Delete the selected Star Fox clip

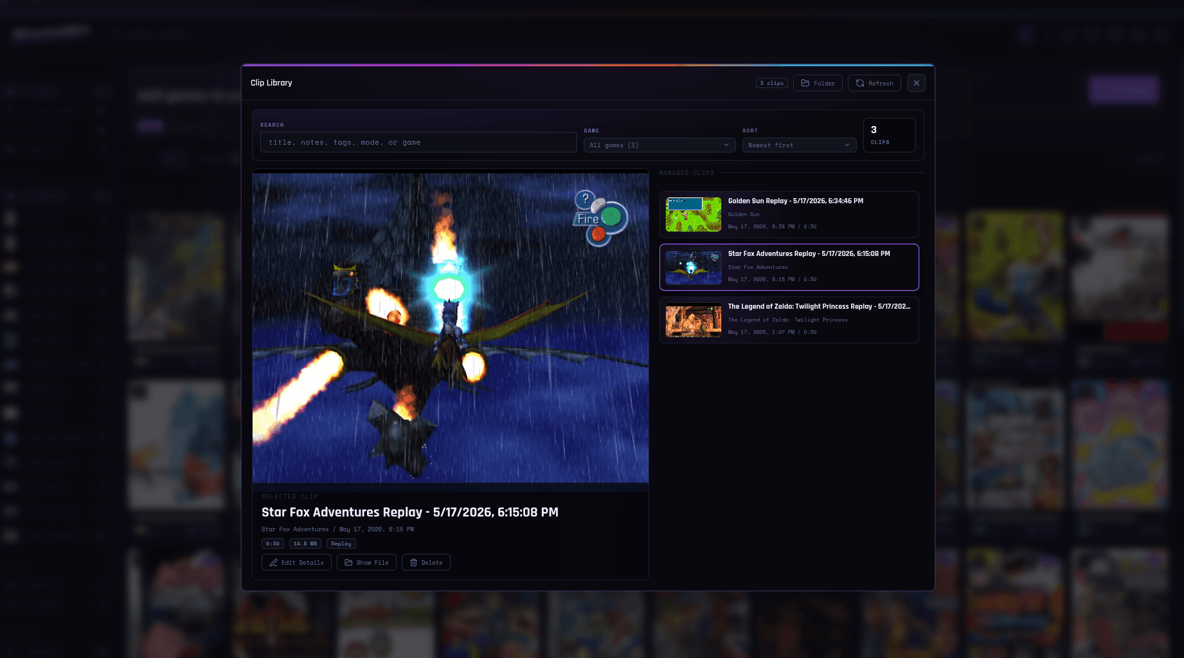(x=426, y=562)
